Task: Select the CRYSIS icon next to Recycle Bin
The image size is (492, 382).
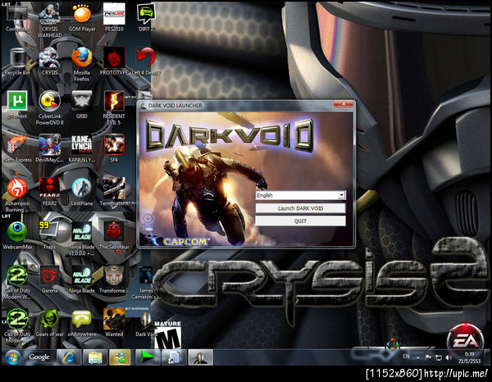Action: click(x=49, y=61)
